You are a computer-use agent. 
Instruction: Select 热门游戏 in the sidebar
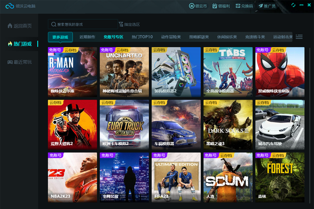click(x=20, y=44)
